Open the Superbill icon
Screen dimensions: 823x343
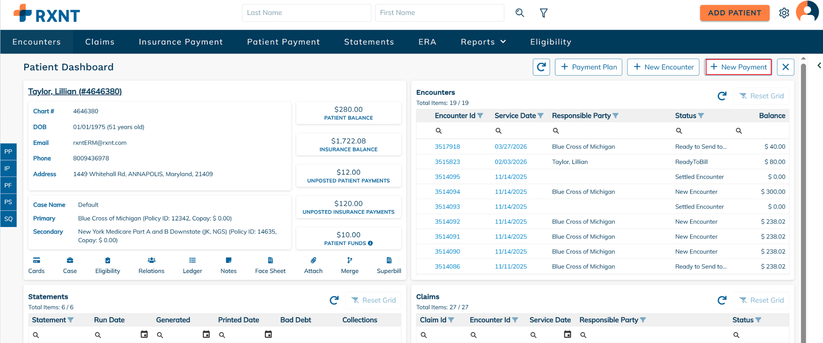click(x=389, y=260)
